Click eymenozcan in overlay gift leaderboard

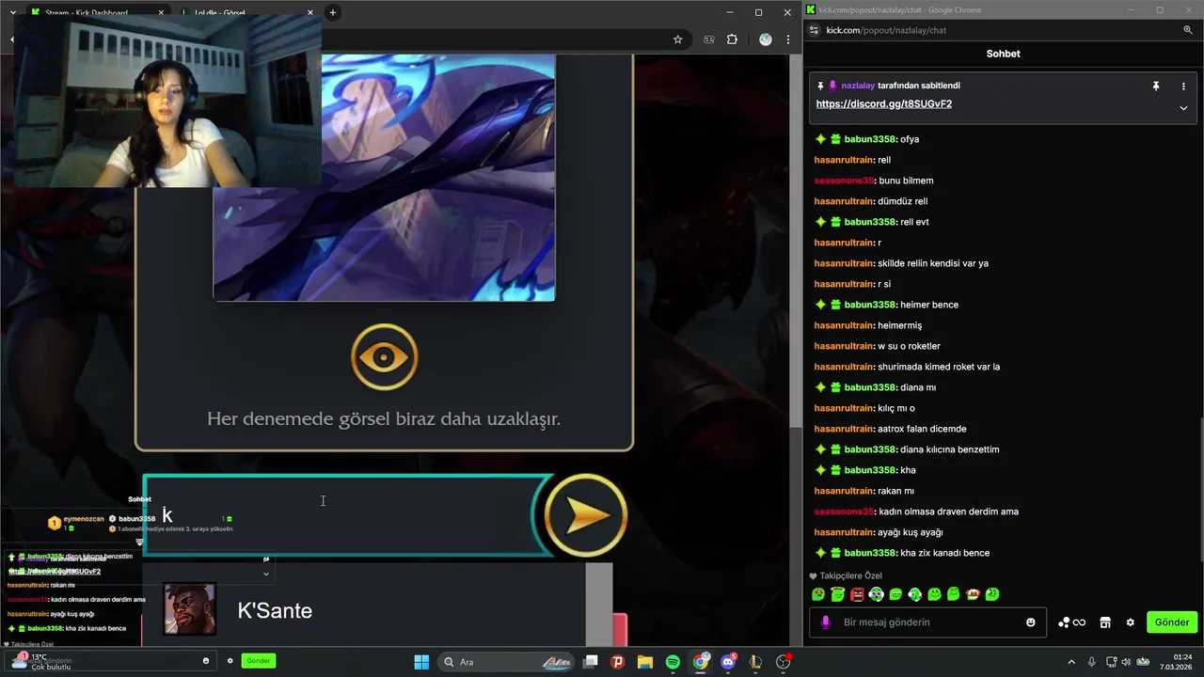[x=83, y=519]
